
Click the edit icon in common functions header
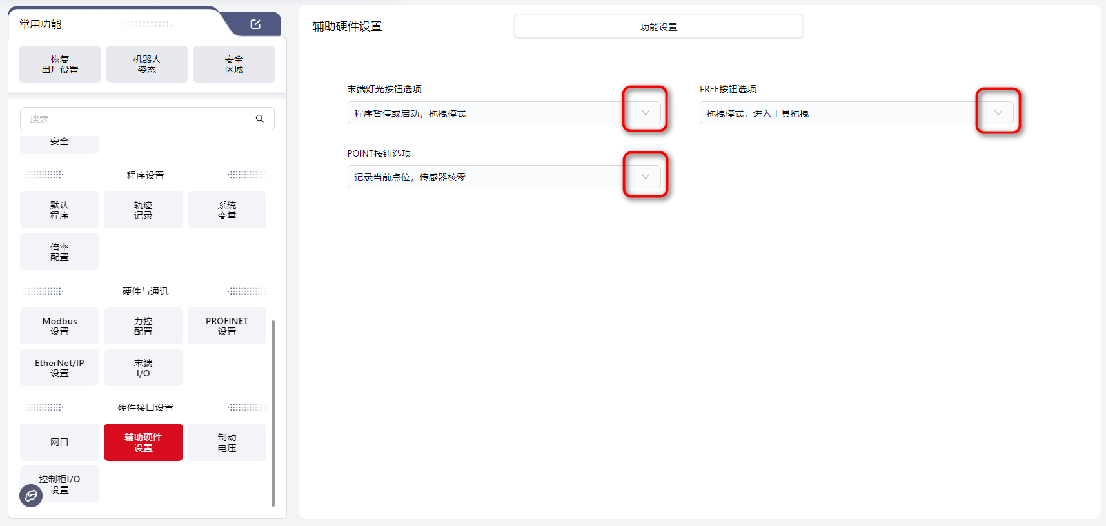click(x=255, y=24)
